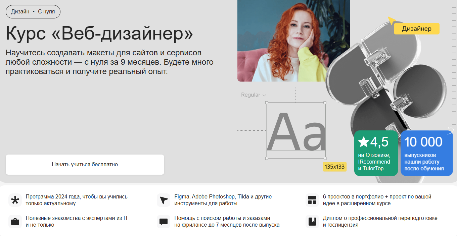
Task: Click the text "Диплом о профессиональной переподготовке"
Action: pos(380,218)
